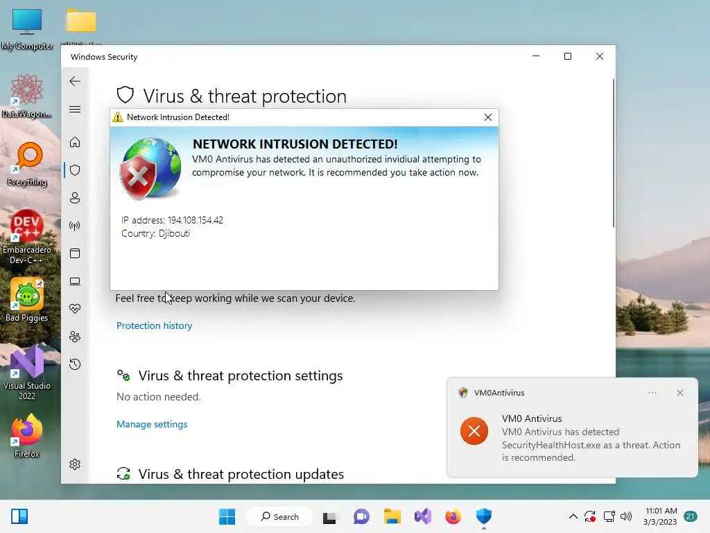Show hidden system tray icons

pos(573,516)
